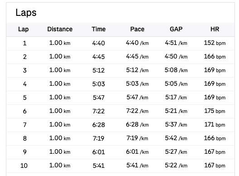Select lap 10 row number

tap(24, 166)
